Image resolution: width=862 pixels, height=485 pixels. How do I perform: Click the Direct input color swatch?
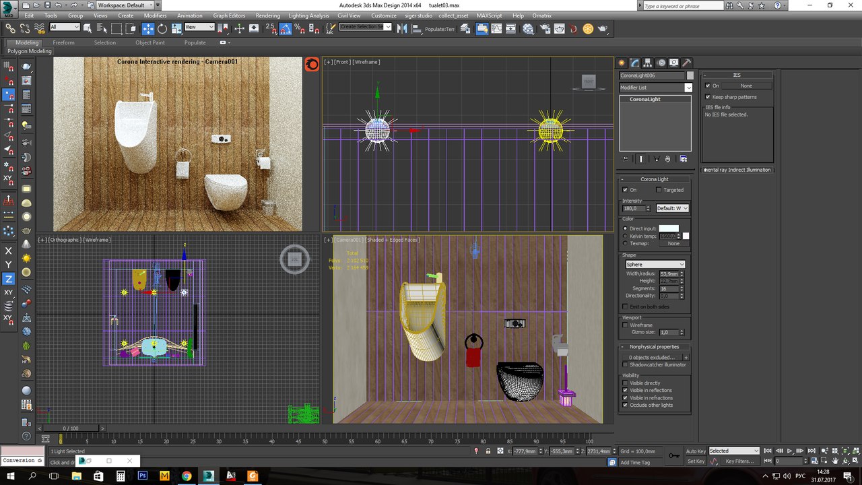point(668,228)
